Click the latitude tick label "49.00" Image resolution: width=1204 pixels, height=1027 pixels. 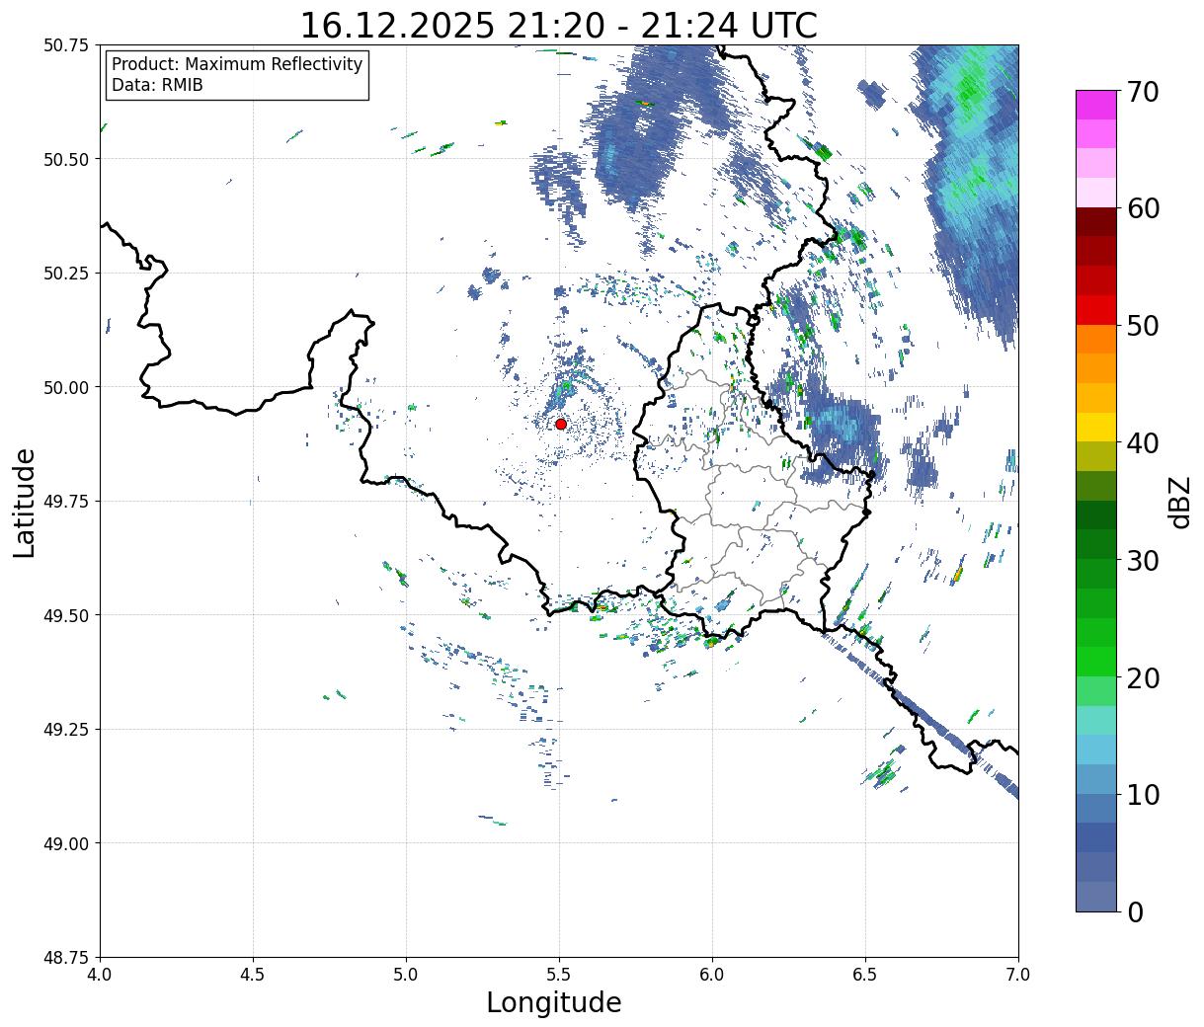[66, 843]
